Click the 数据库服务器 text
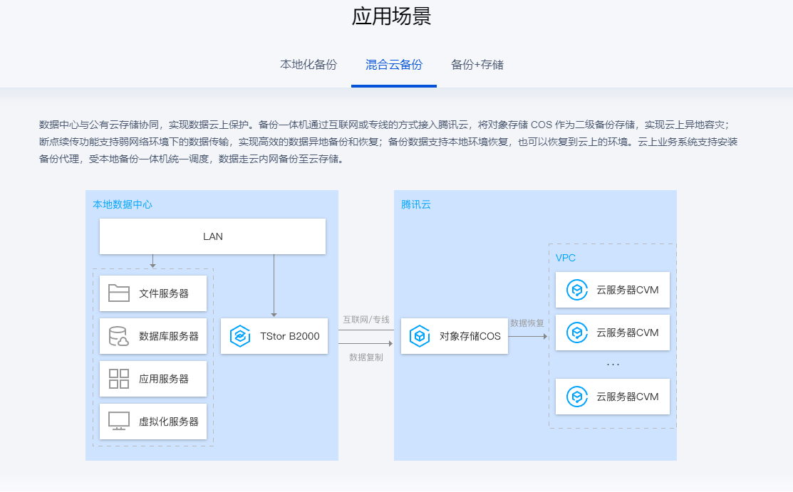Viewport: 793px width, 492px height. coord(169,336)
